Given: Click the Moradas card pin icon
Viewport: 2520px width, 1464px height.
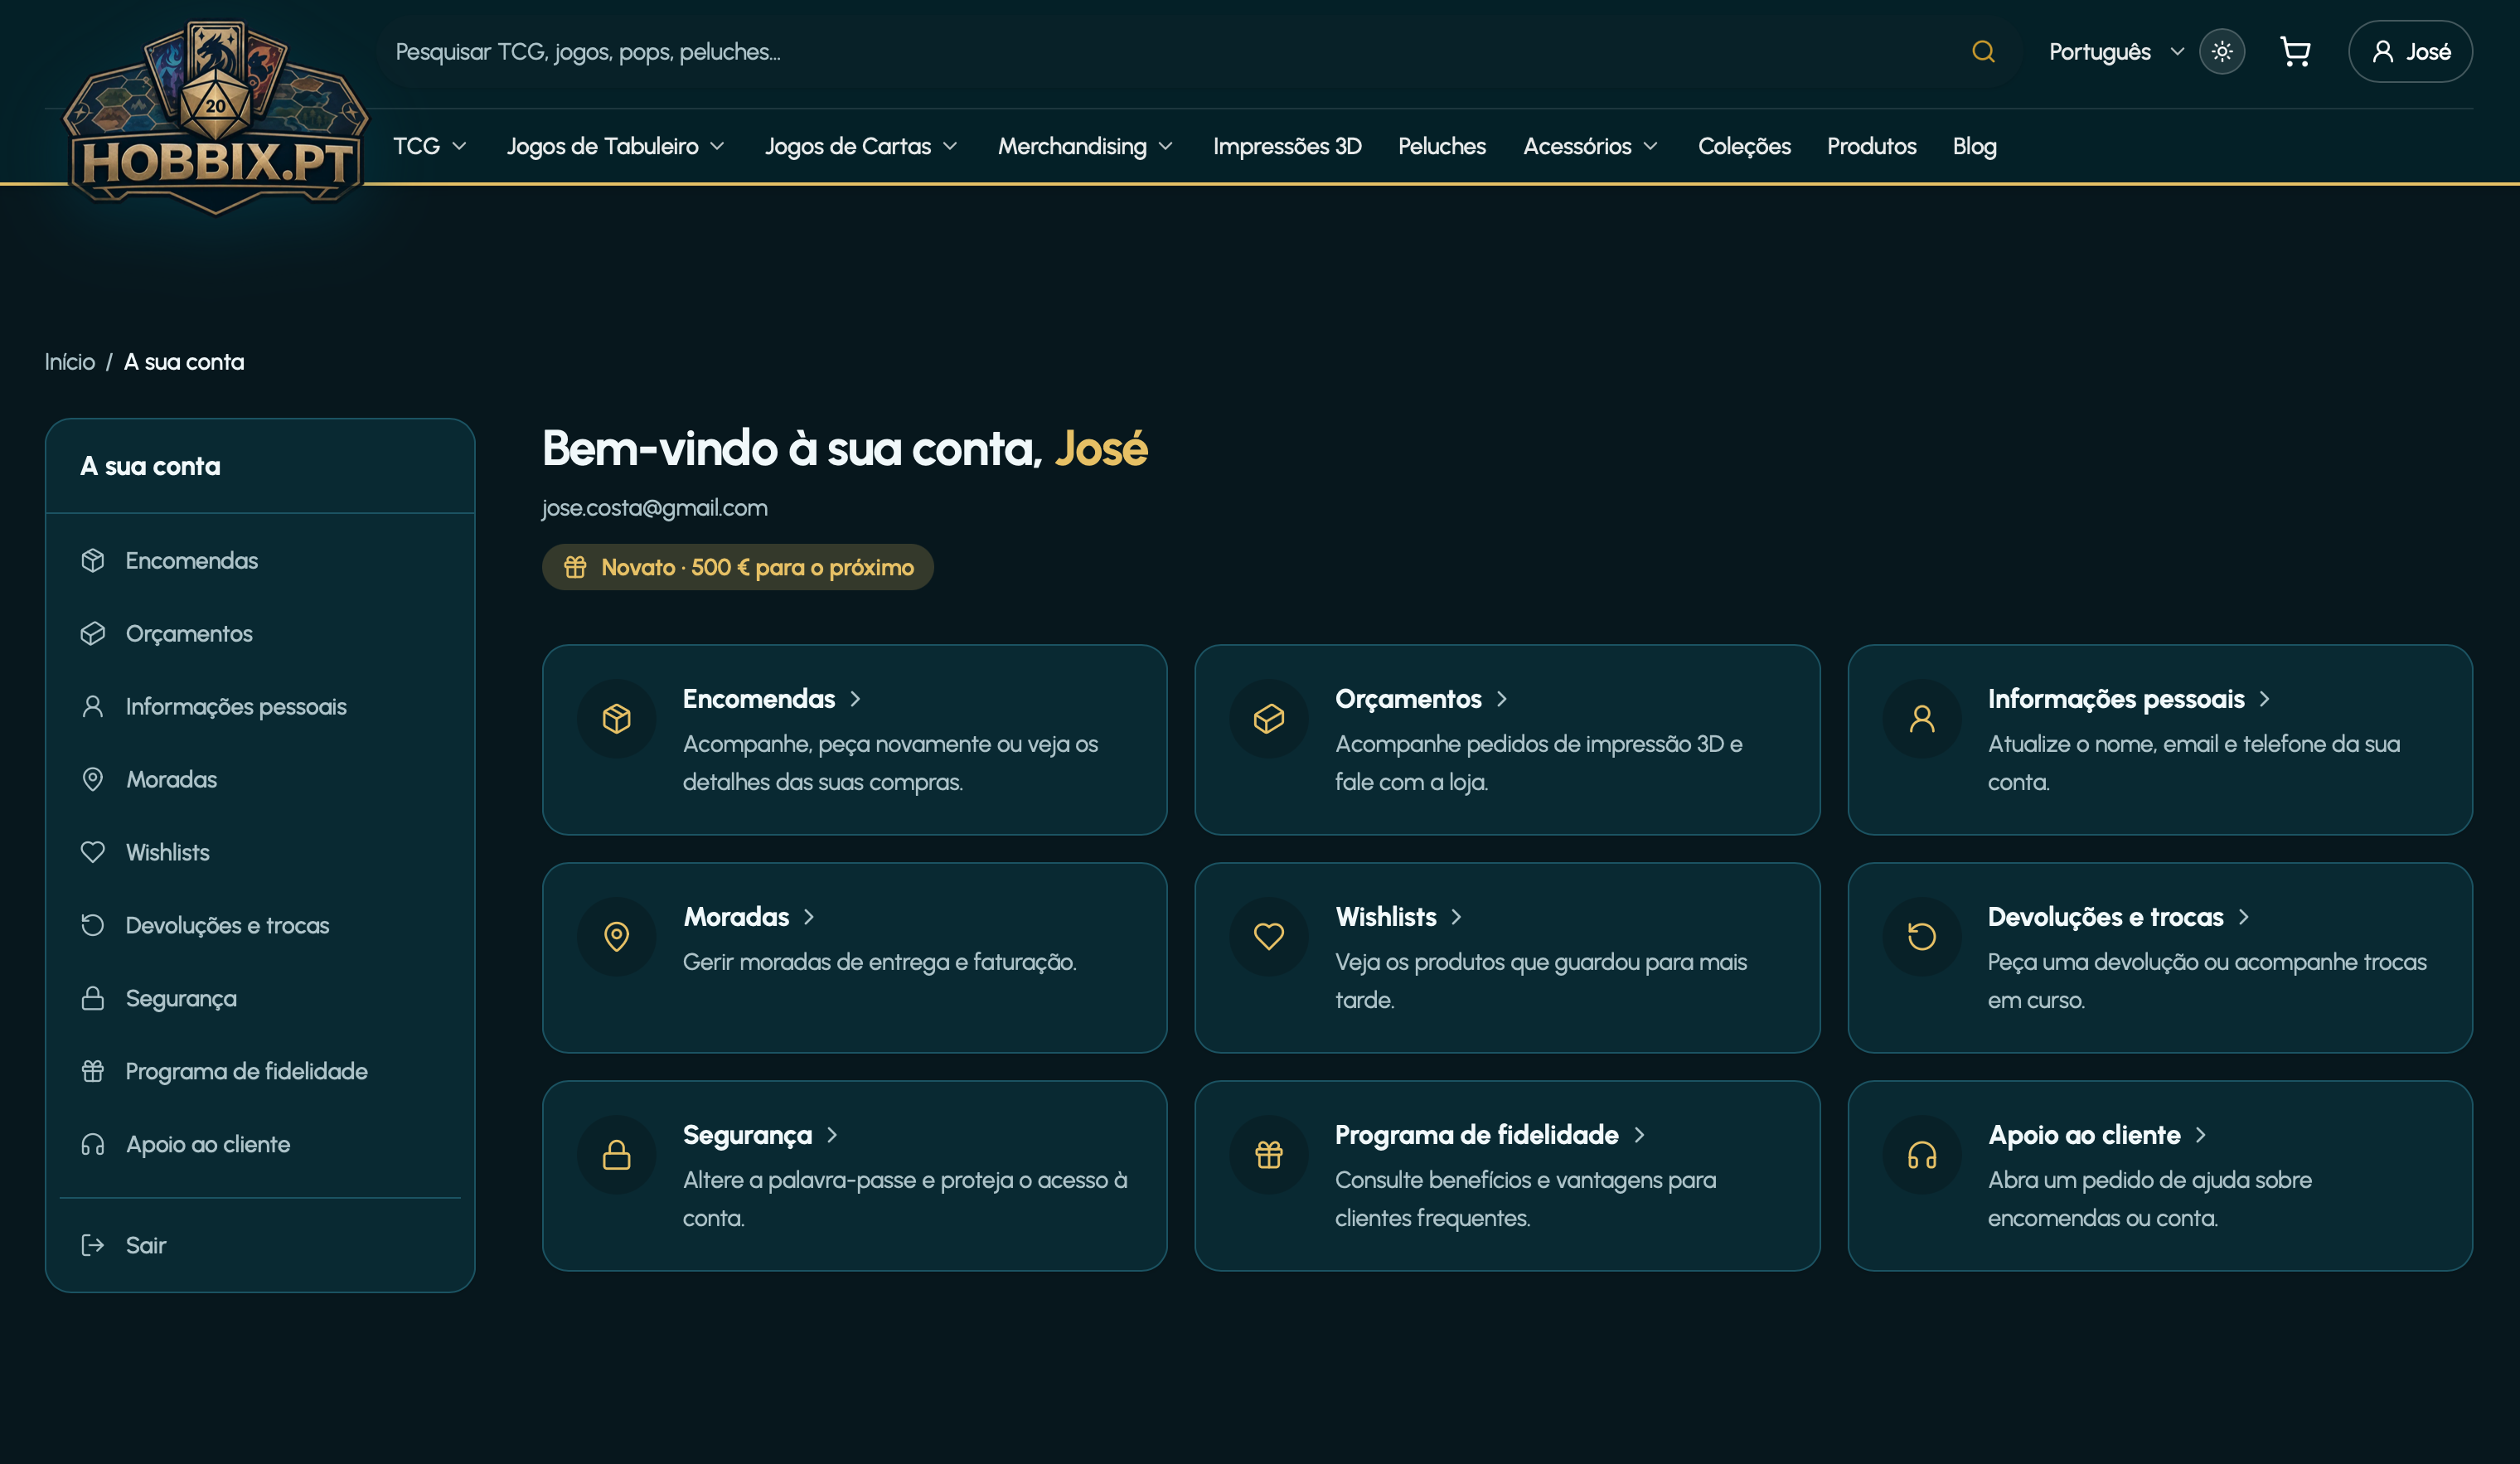Looking at the screenshot, I should point(616,936).
